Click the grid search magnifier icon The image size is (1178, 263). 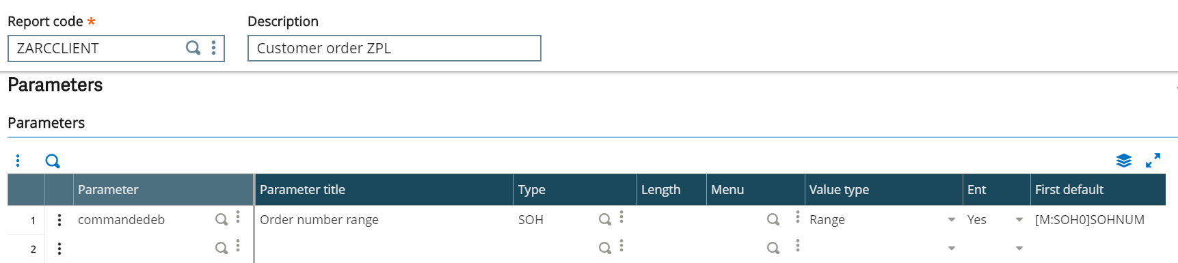point(53,161)
